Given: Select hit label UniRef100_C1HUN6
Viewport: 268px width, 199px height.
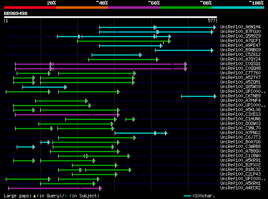Looking at the screenshot, I should 240,119.
